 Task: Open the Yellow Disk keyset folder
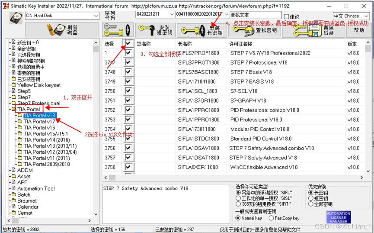tap(38, 85)
